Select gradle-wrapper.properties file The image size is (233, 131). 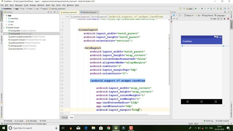27,37
